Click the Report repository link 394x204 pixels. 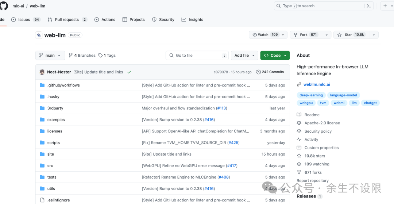(312, 181)
